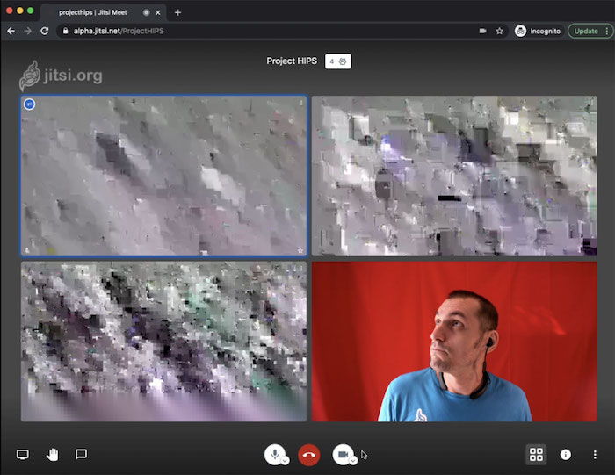Open a new browser tab
Screen dimensions: 615x475
(177, 12)
